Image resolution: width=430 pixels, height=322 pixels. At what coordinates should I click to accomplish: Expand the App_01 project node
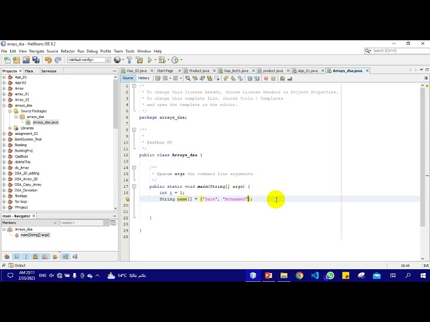(x=4, y=77)
